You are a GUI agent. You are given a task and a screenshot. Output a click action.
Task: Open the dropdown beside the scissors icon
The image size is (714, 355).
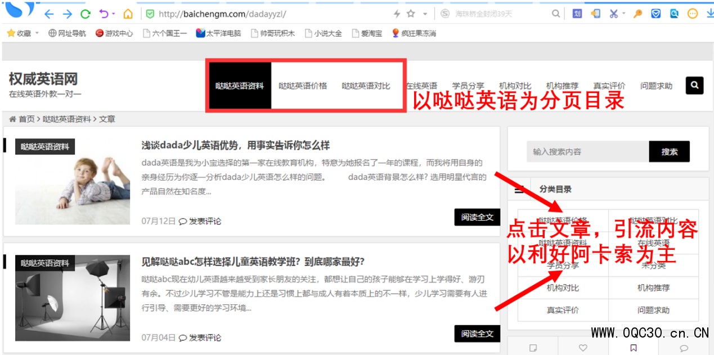coord(623,14)
